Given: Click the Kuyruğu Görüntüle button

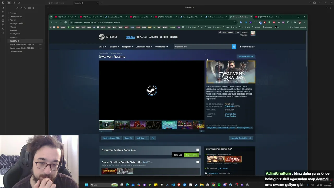Looking at the screenshot, I should point(241,138).
